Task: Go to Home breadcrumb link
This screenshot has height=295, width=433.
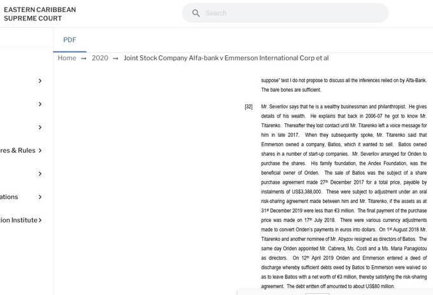Action: (x=67, y=58)
